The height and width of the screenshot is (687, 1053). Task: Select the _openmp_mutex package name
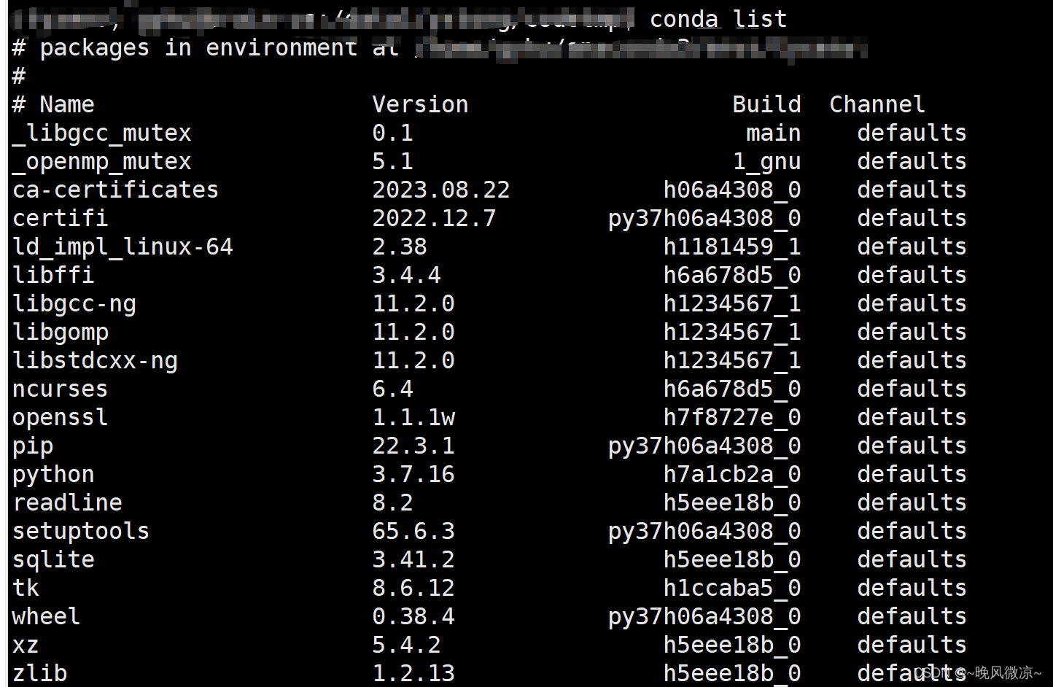click(102, 162)
